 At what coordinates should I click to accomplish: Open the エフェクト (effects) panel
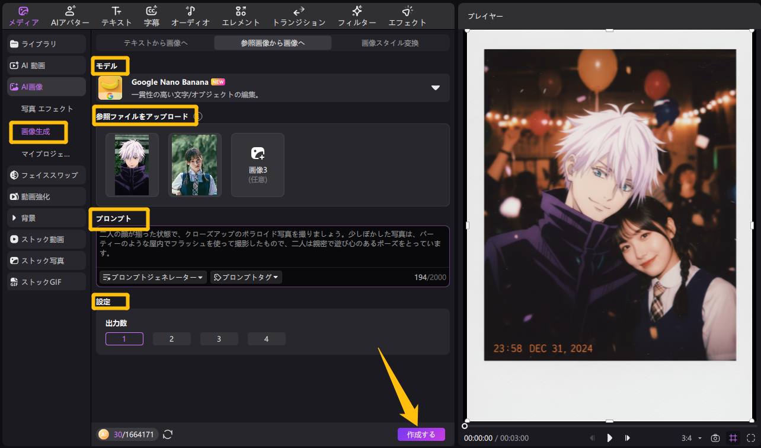pos(407,16)
